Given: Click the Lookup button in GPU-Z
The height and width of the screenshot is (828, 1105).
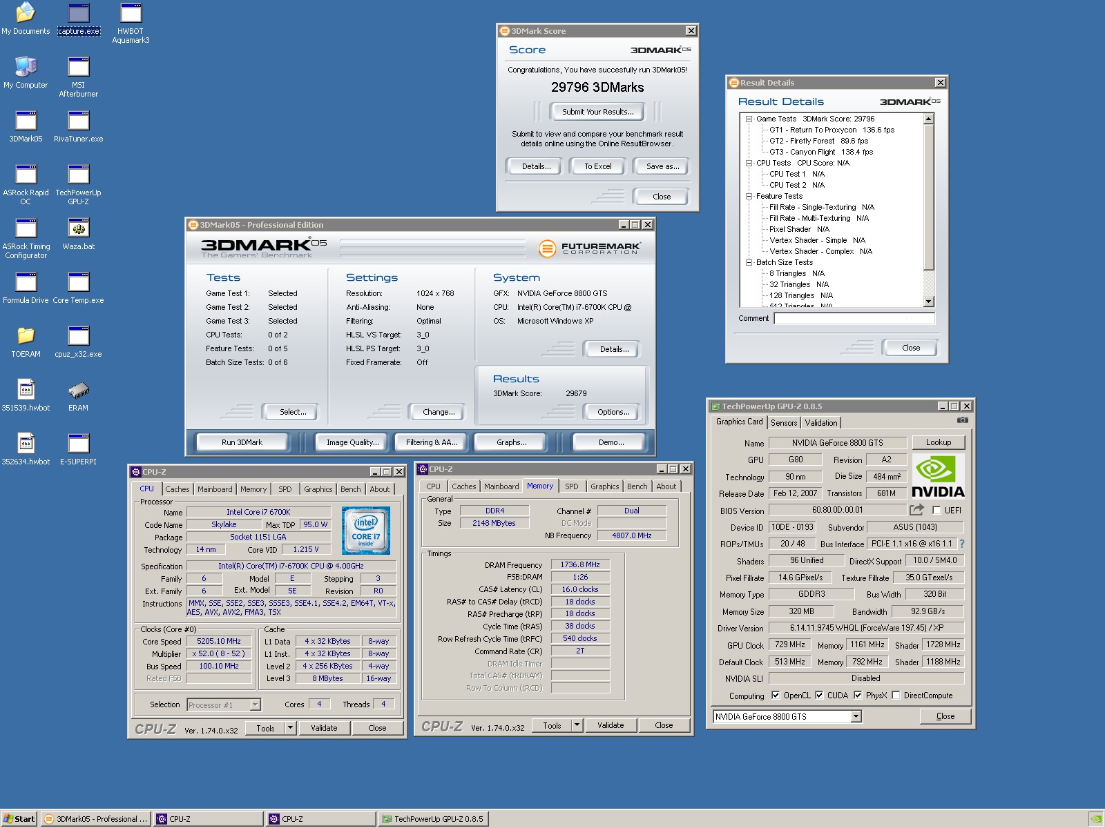Looking at the screenshot, I should point(938,442).
